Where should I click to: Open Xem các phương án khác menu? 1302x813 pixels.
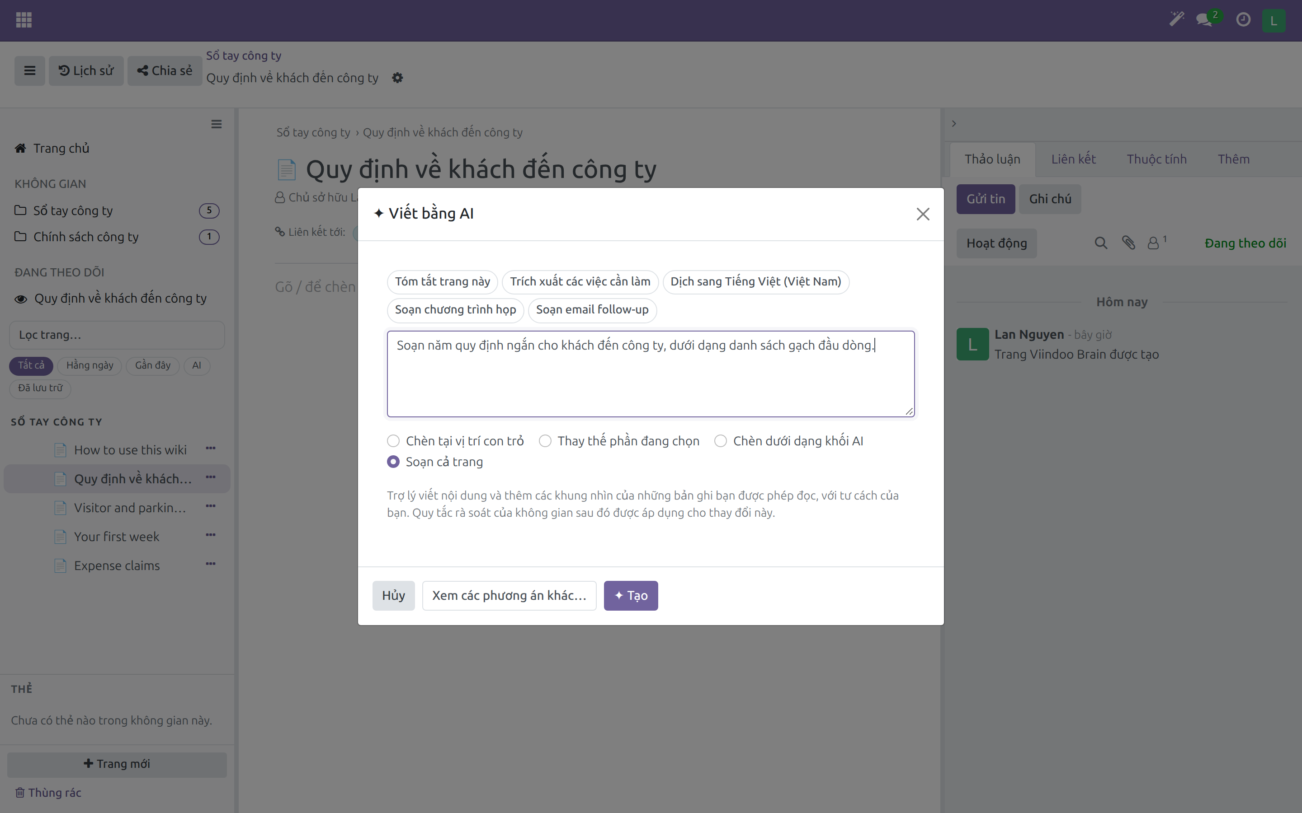tap(509, 596)
